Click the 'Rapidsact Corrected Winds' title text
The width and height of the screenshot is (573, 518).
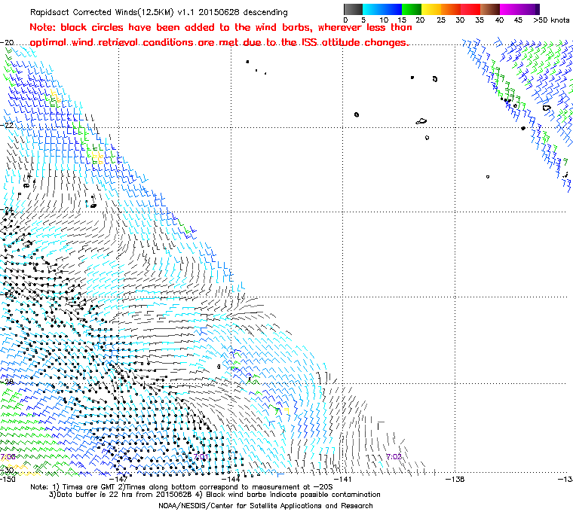click(159, 12)
